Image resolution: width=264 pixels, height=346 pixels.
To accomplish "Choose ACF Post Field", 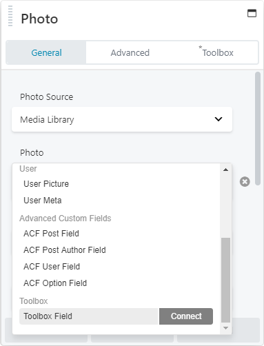I will pyautogui.click(x=51, y=234).
